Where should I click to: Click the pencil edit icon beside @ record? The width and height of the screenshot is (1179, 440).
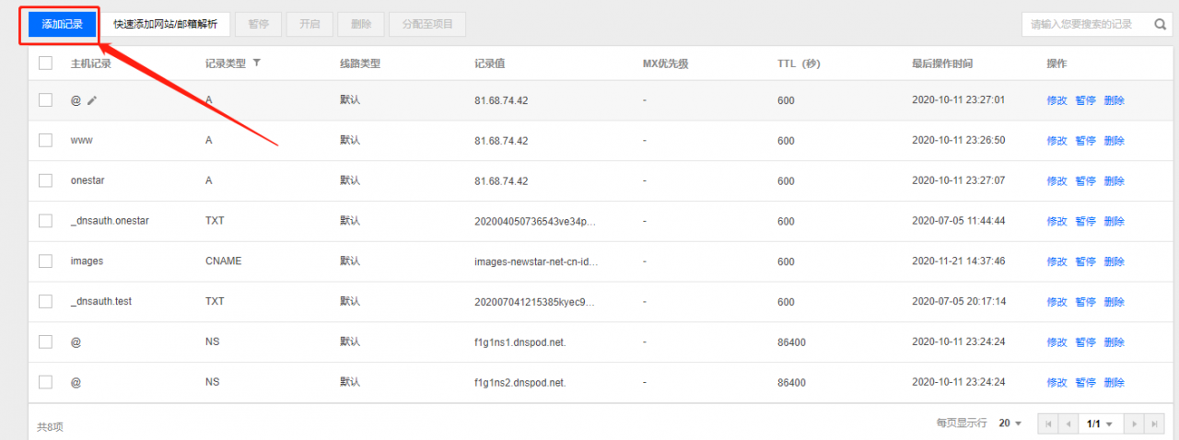tap(92, 100)
